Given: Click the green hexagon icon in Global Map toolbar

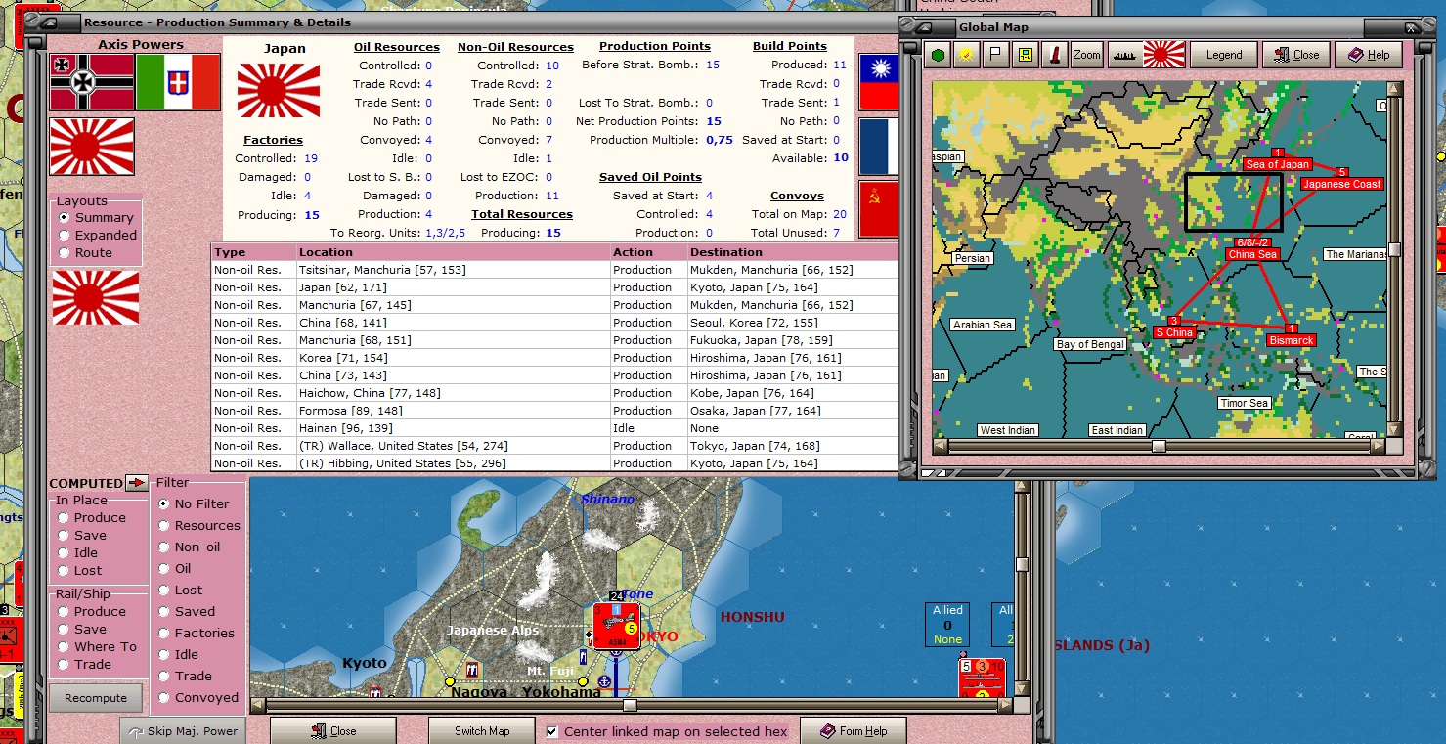Looking at the screenshot, I should pyautogui.click(x=939, y=55).
